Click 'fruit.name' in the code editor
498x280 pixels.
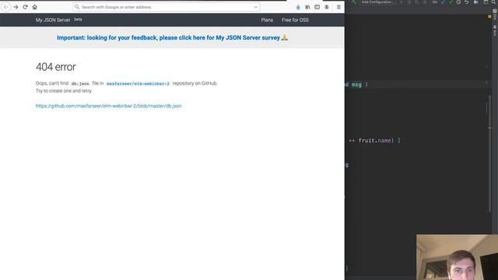[375, 140]
